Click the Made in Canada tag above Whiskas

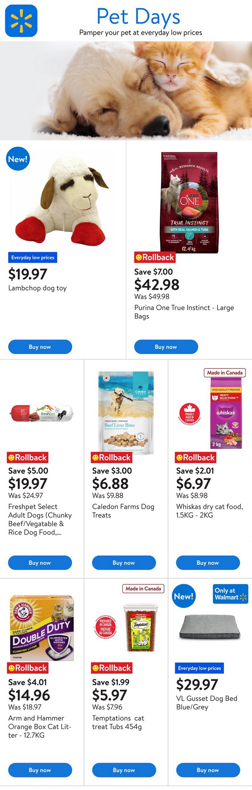[x=225, y=372]
